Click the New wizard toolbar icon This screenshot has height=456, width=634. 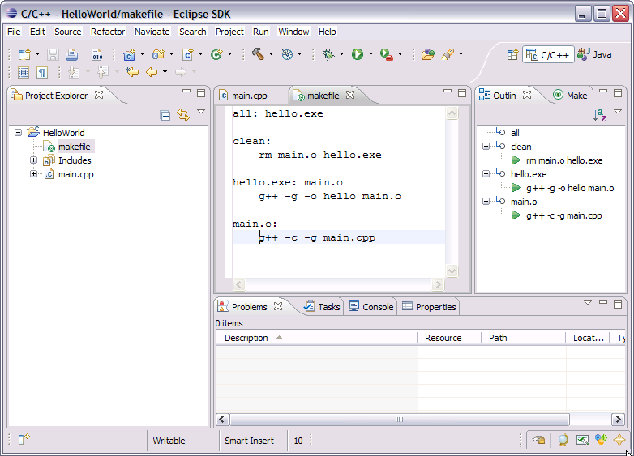point(24,54)
